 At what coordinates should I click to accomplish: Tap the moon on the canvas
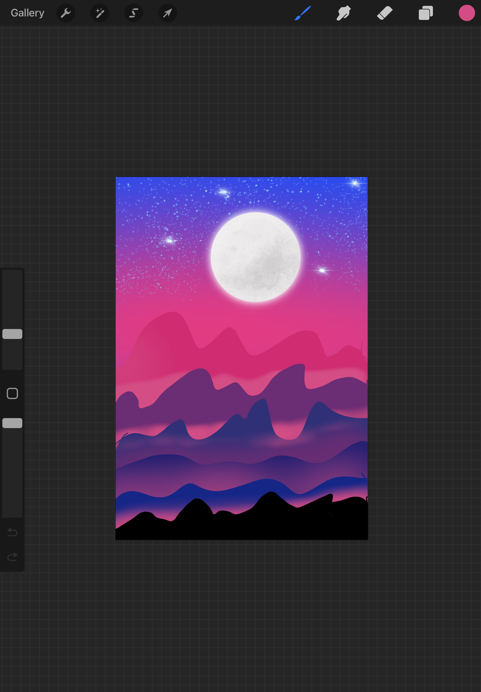pos(255,257)
